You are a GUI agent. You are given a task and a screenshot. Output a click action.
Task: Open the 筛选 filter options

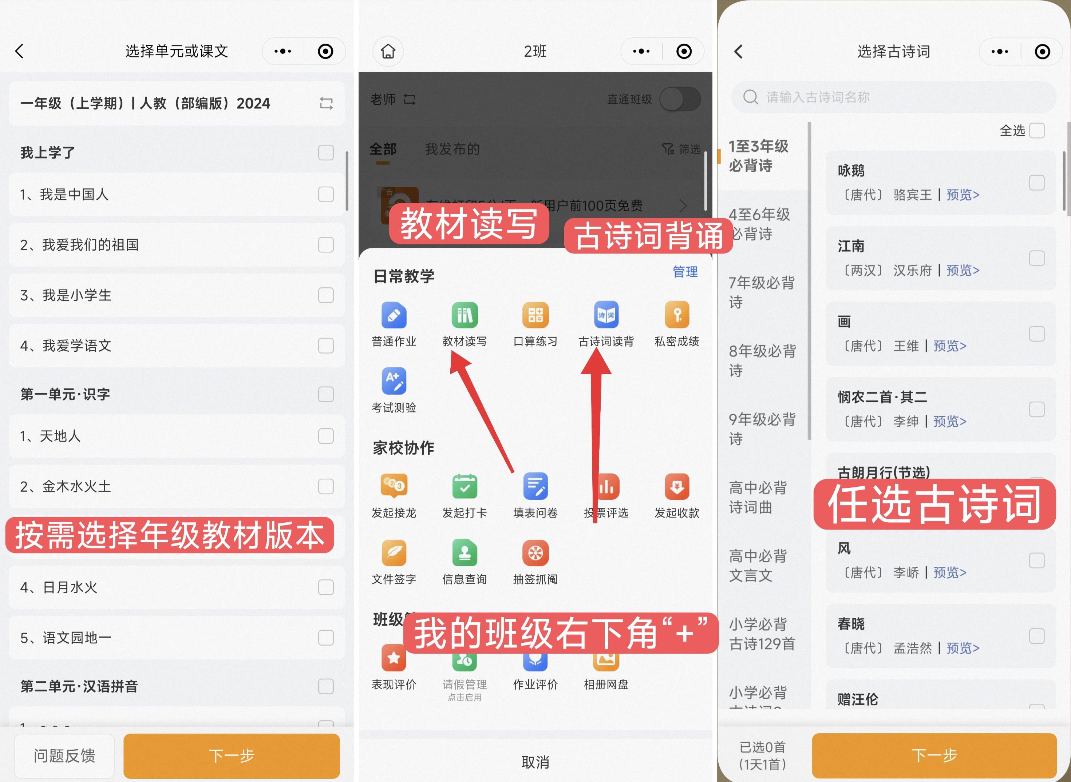click(681, 149)
